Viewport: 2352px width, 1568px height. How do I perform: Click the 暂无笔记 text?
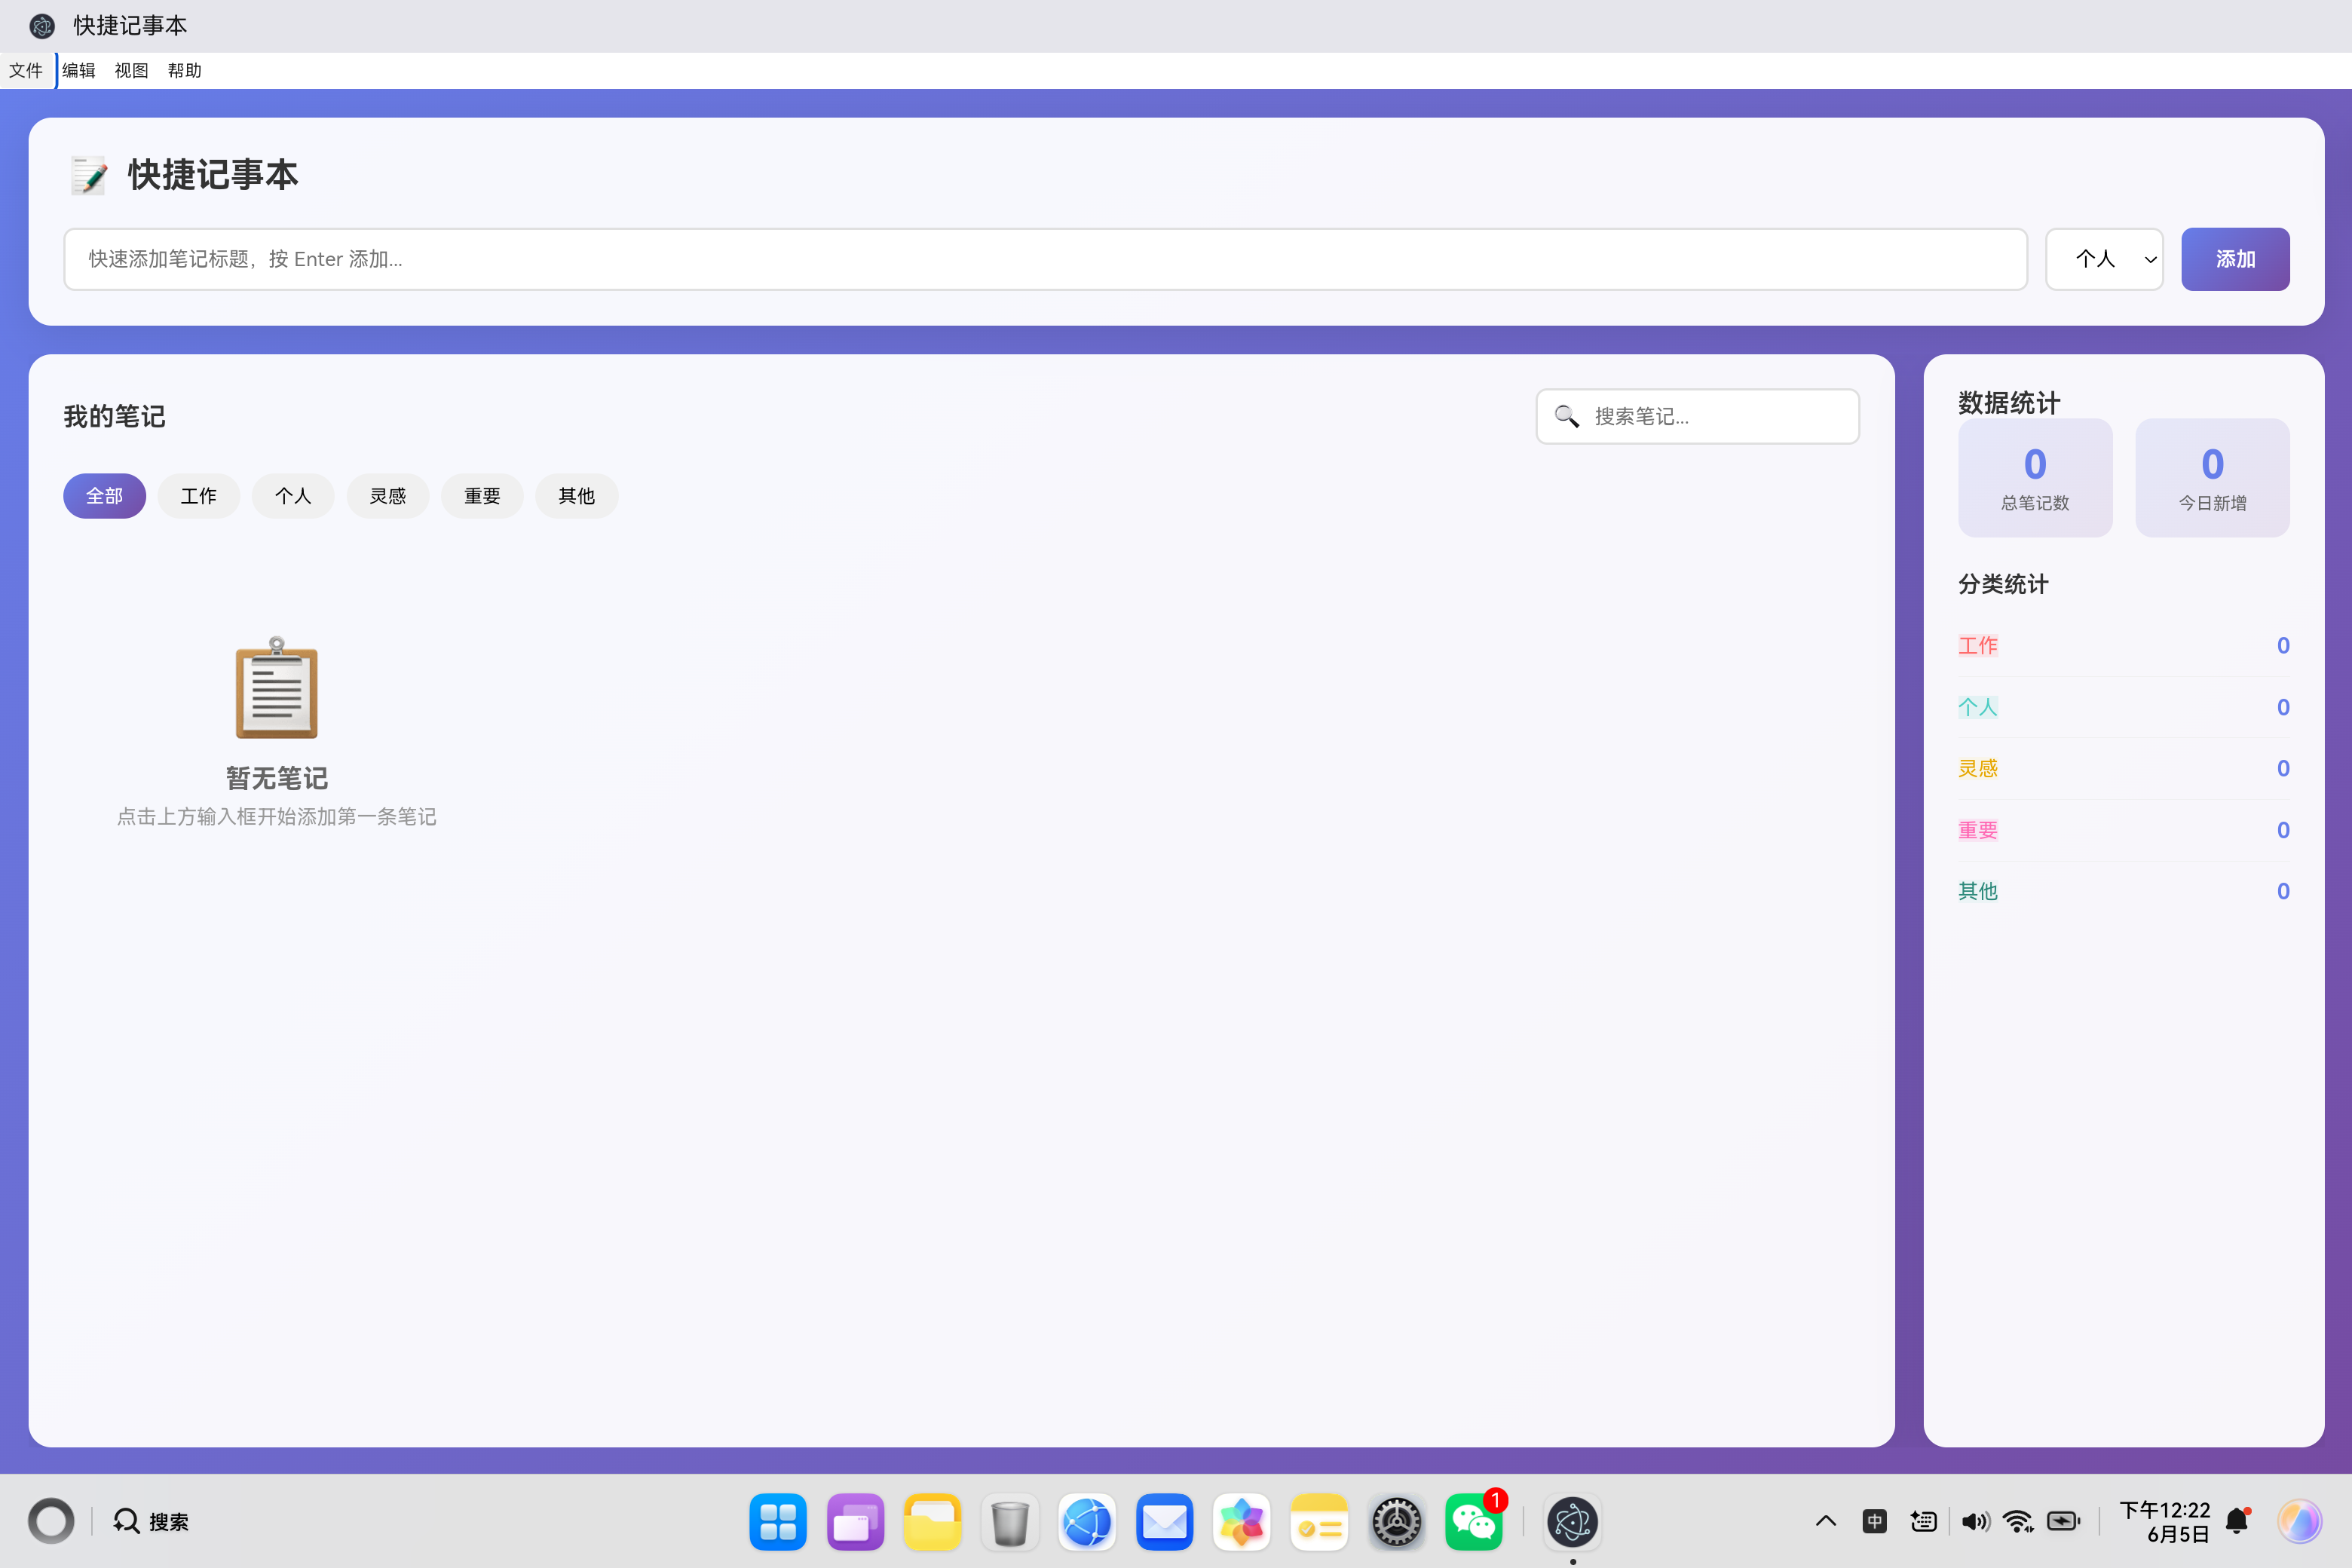(276, 778)
